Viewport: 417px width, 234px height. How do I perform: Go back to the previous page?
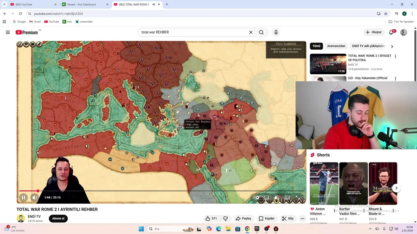[x=5, y=14]
